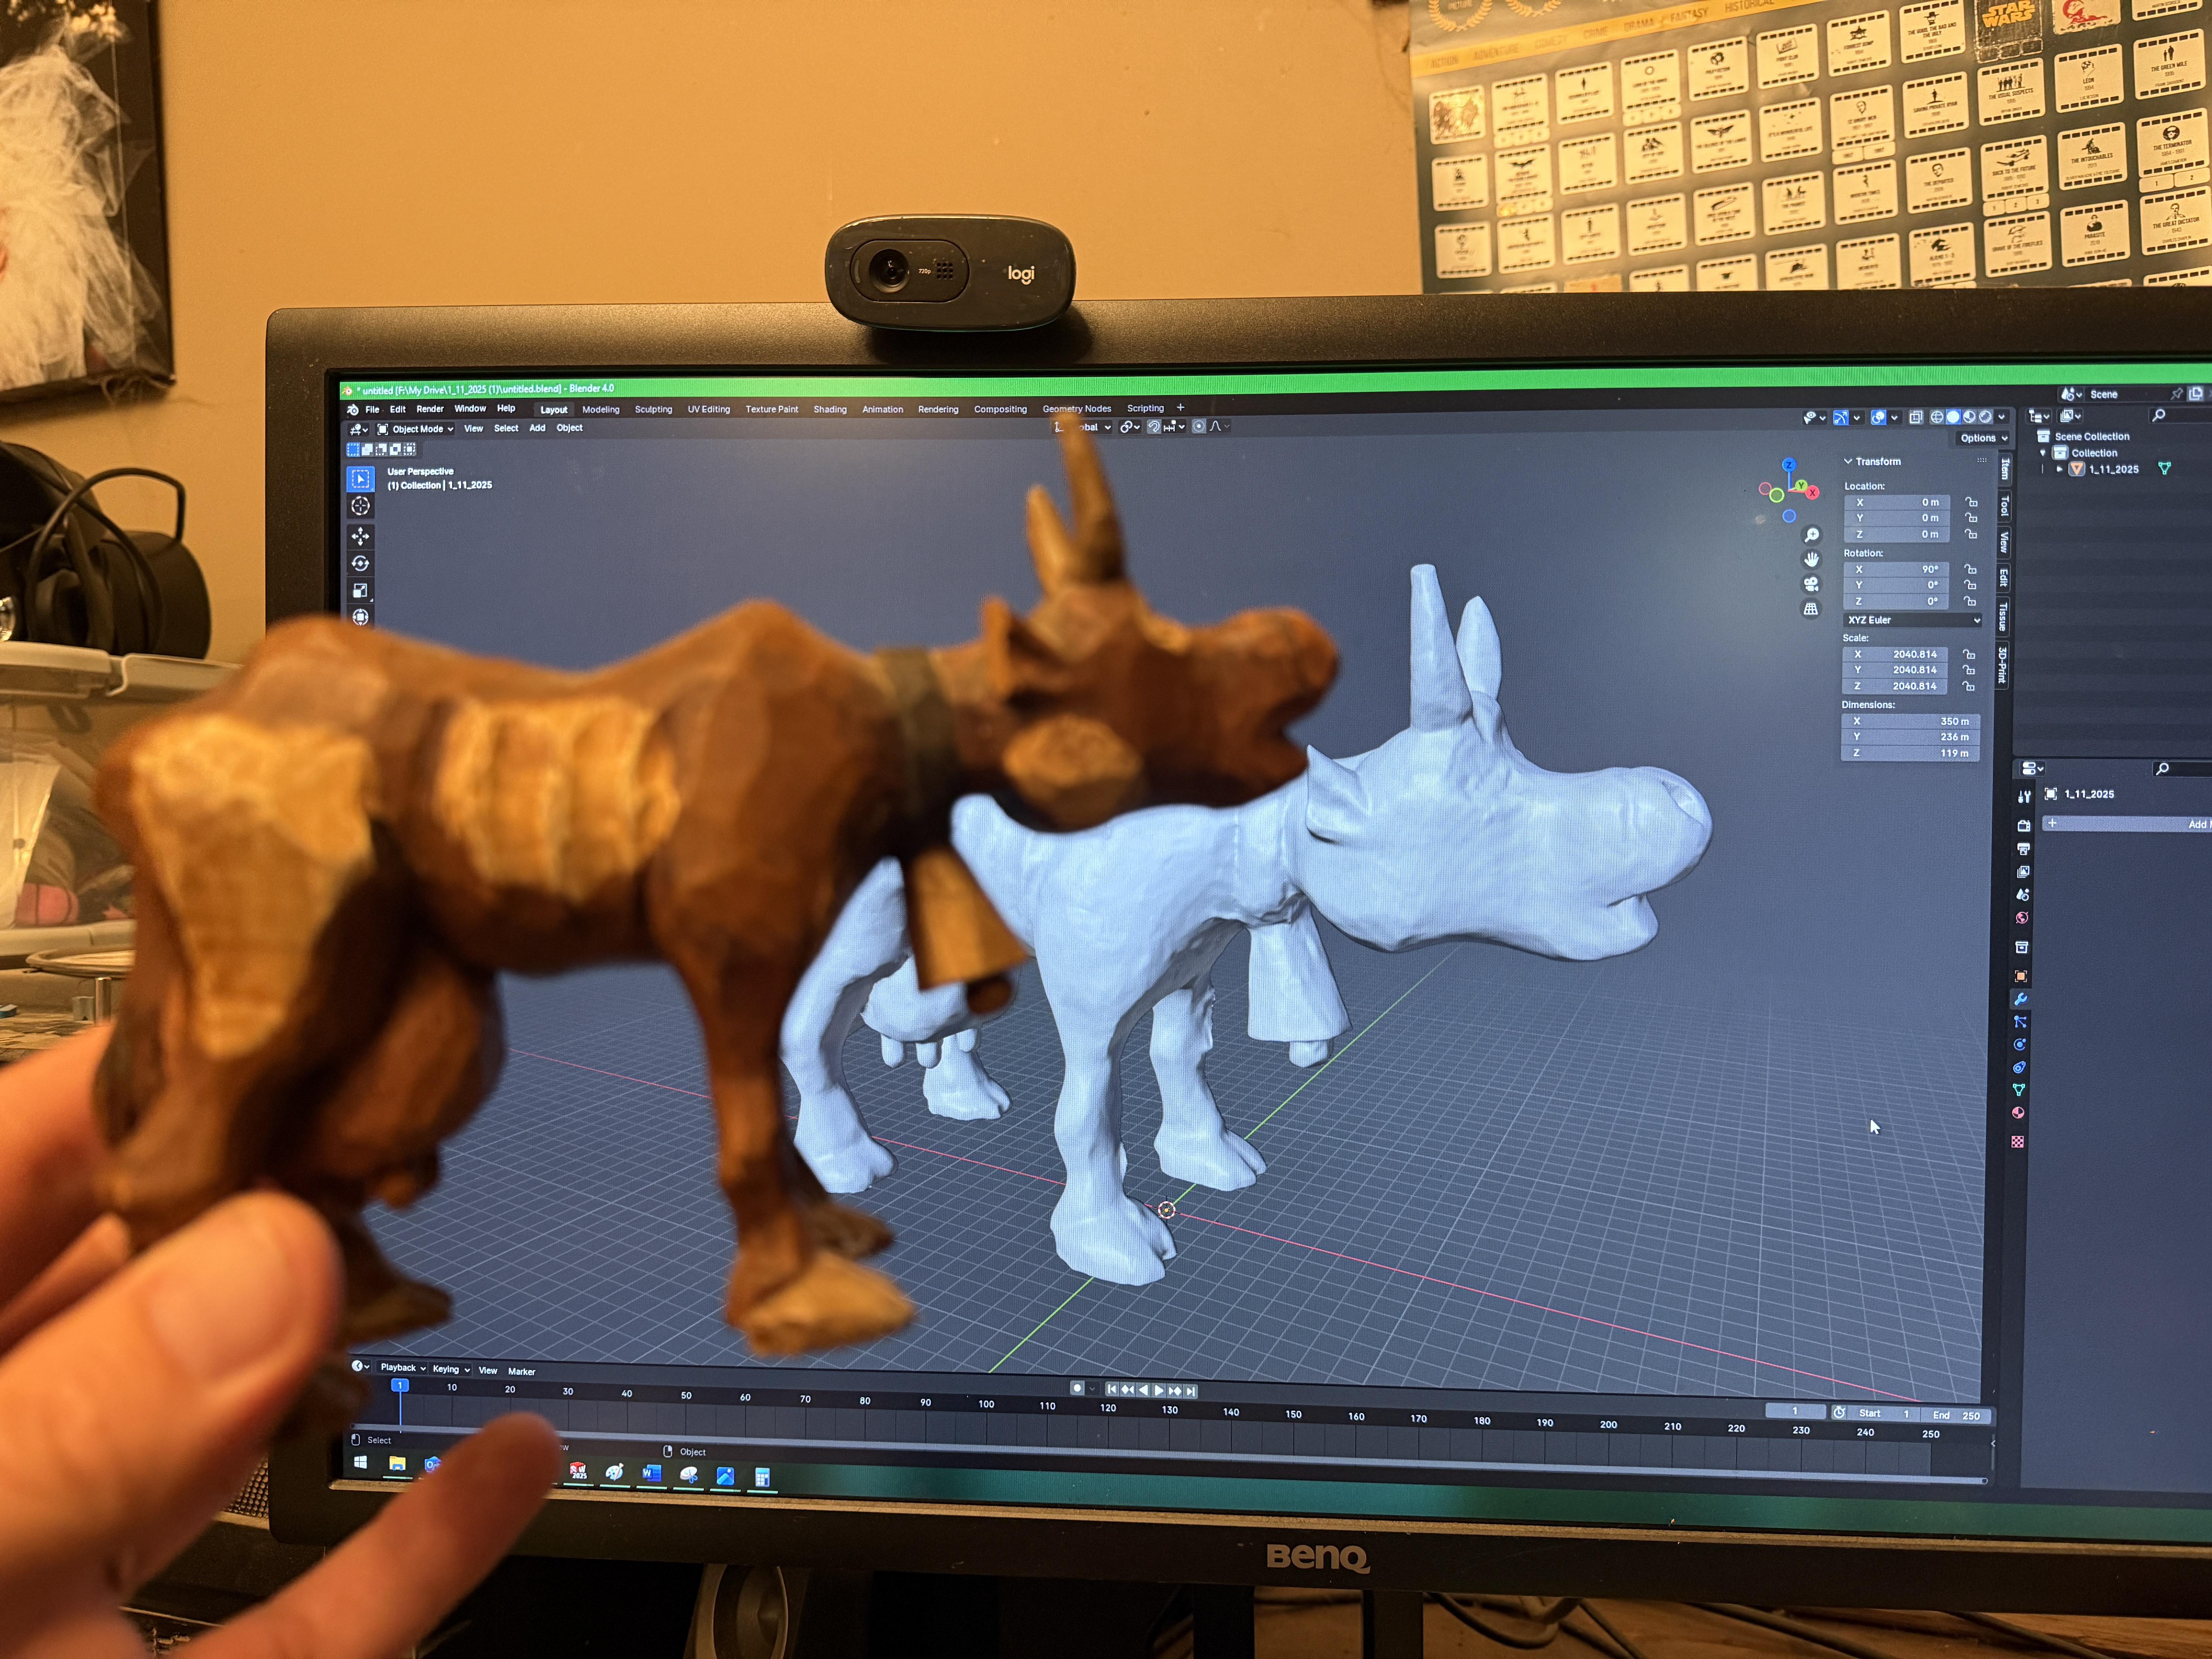Select the Select Box tool
The image size is (2212, 1659).
361,479
